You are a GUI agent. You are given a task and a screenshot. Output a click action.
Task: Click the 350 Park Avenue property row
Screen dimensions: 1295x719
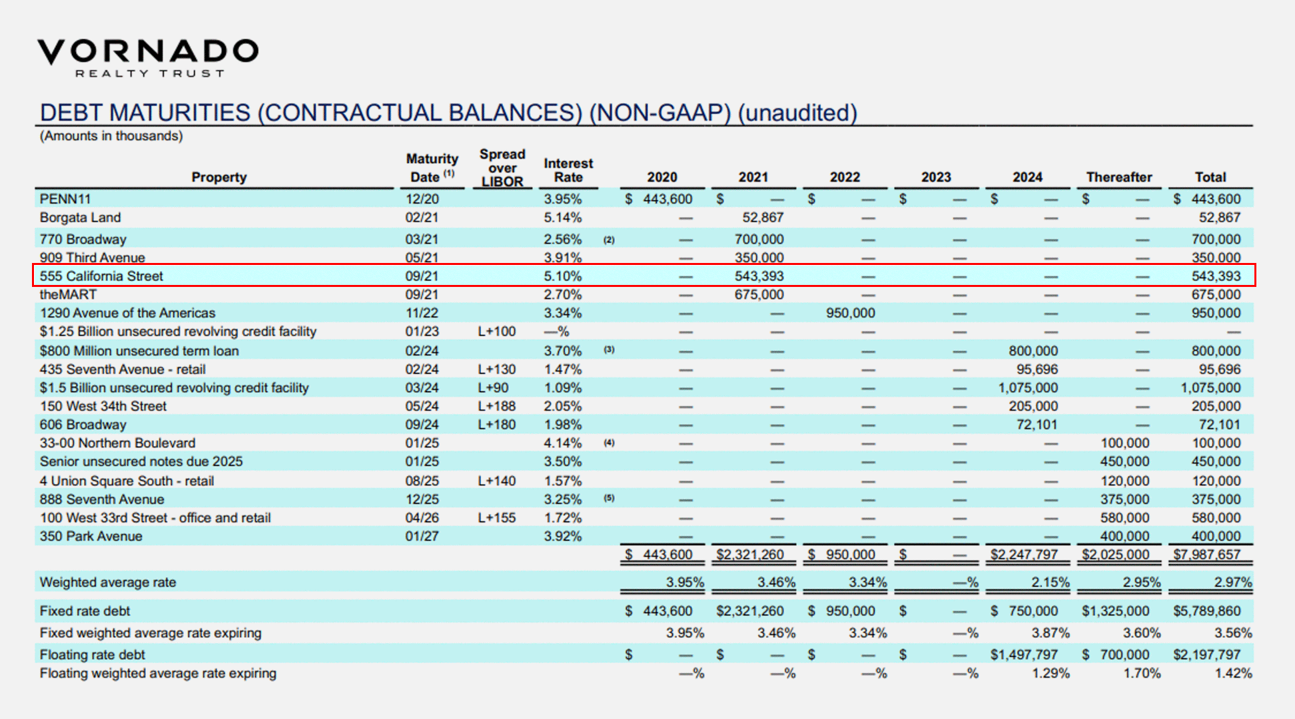(91, 536)
